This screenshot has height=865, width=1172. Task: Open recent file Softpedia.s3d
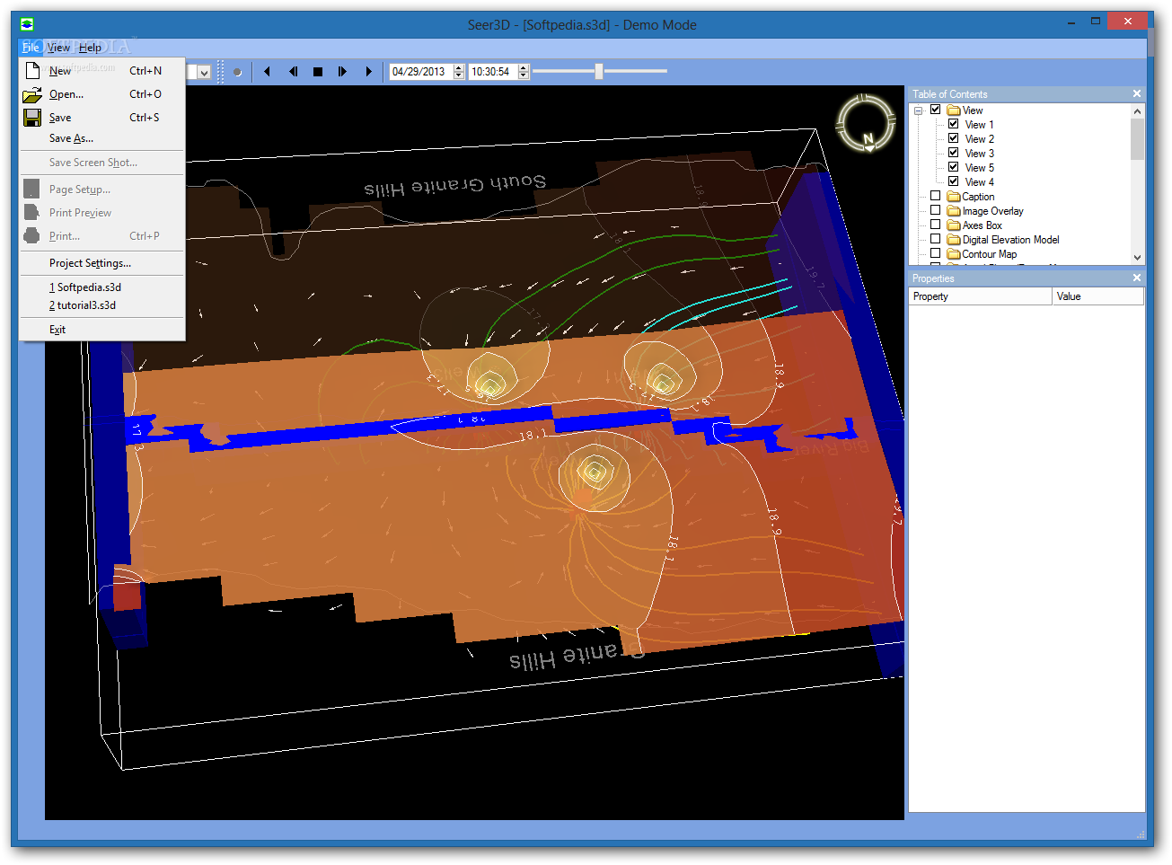(x=102, y=287)
